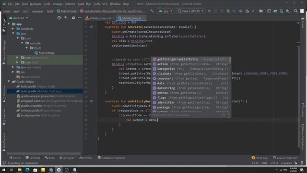Click the Project panel's horizontal scrollbar
307x173 pixels.
click(x=44, y=153)
